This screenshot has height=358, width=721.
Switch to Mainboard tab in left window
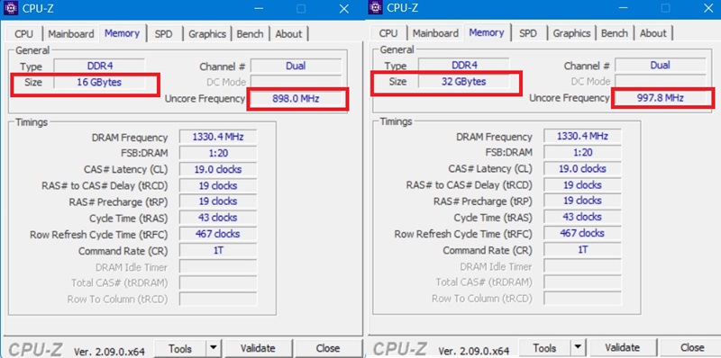[71, 34]
